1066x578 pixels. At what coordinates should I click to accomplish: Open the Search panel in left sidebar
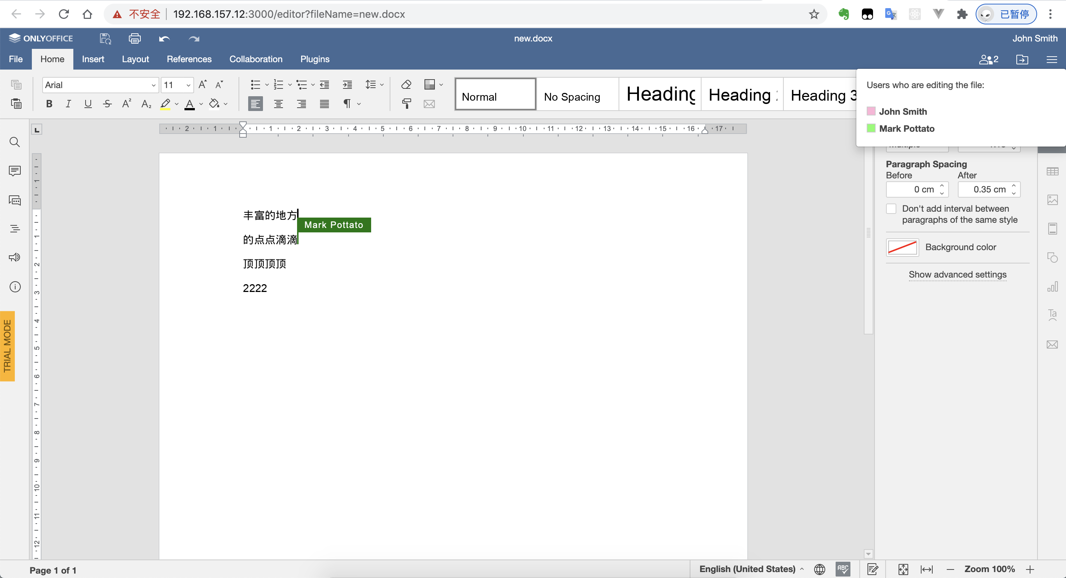[15, 142]
